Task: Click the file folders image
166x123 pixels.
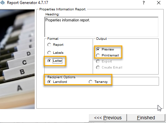Action: click(17, 59)
